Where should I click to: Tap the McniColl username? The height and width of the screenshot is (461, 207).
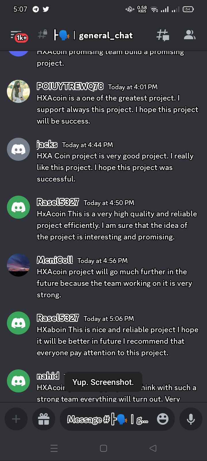[x=55, y=260]
